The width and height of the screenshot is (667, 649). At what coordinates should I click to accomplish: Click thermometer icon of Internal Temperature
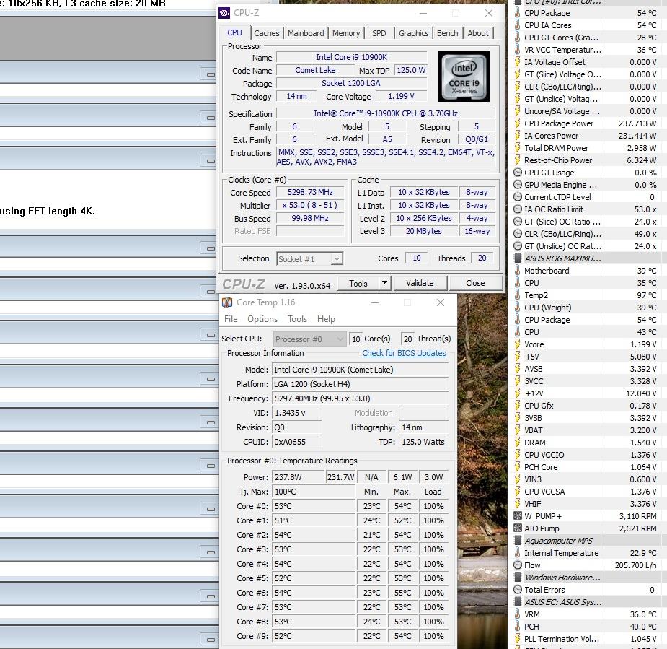tap(517, 553)
